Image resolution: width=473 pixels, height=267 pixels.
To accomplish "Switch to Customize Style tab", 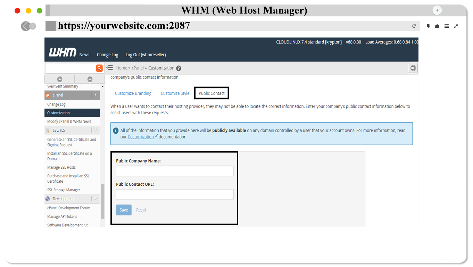I will coord(175,93).
